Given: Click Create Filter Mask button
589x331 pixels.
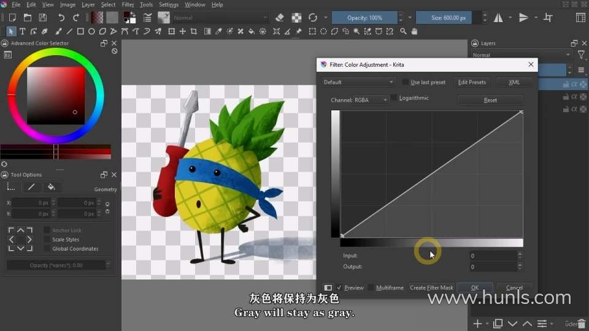Looking at the screenshot, I should coord(431,287).
